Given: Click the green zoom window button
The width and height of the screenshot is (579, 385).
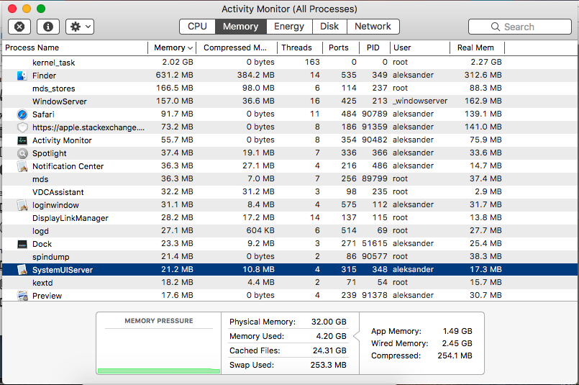Looking at the screenshot, I should click(41, 9).
